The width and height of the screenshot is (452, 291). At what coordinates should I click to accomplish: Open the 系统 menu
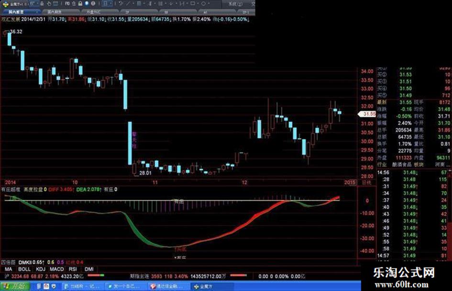[235, 4]
